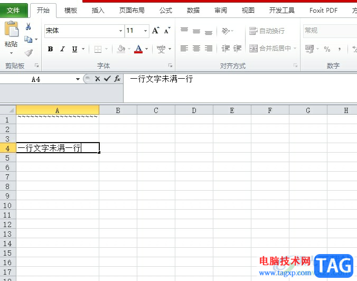Apply red font color A
Screen dimensions: 357x281
138,49
